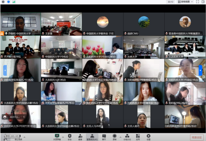Viewport: 206px width, 141px height.
Task: Open the share screen (共享屏幕) tool
Action: pos(57,137)
